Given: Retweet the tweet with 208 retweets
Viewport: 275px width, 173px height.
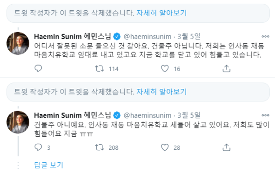Looking at the screenshot, I should (100, 147).
